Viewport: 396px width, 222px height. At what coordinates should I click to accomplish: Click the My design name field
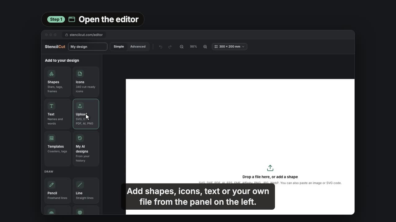tap(88, 47)
